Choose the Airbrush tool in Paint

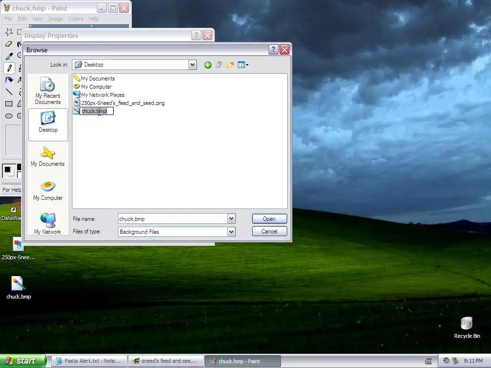click(x=9, y=80)
